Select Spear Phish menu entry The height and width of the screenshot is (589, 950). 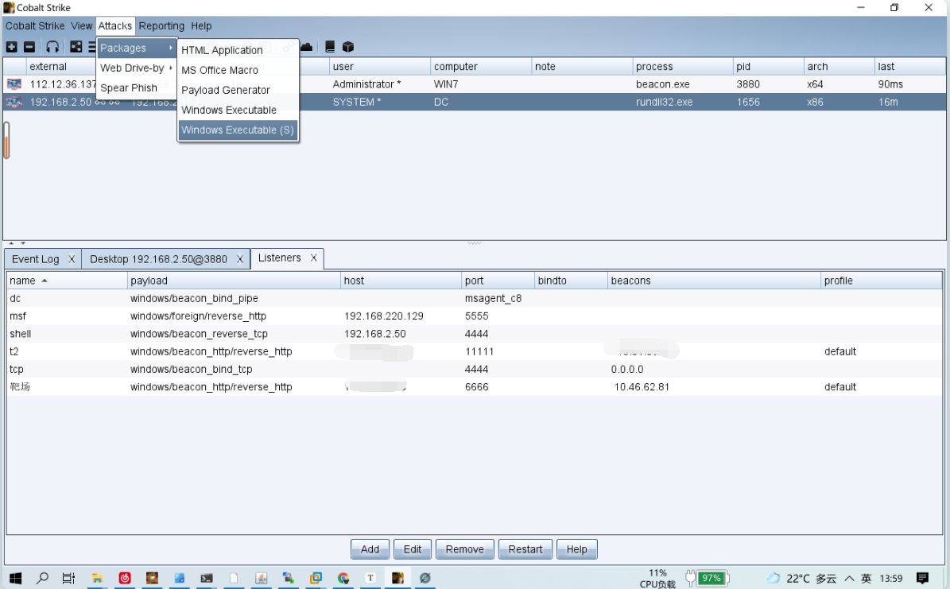(x=136, y=88)
